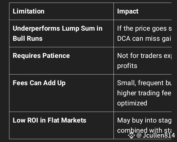
Task: Select the Impact column header
Action: pyautogui.click(x=128, y=11)
